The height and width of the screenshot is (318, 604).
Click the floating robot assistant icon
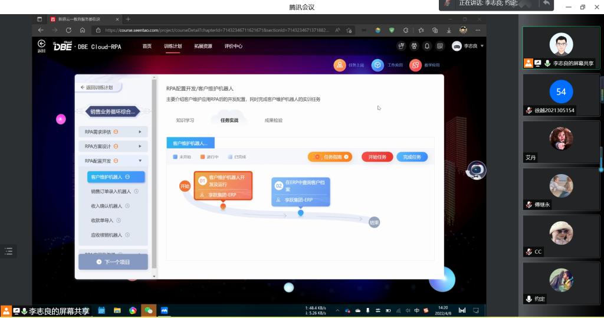pos(476,170)
